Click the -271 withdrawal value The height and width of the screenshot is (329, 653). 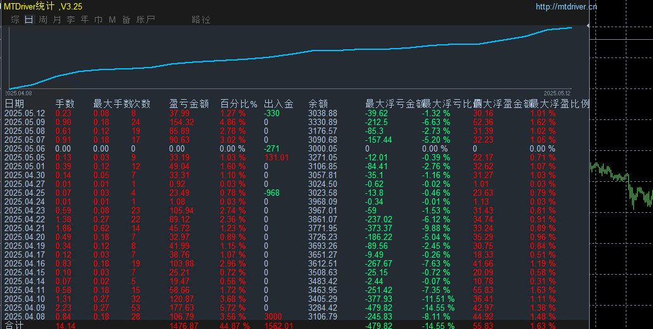[x=272, y=149]
